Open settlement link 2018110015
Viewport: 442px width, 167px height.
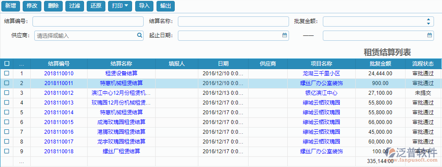(x=59, y=122)
